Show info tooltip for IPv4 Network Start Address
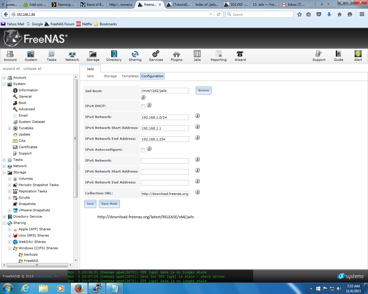Viewport: 368px width, 294px height. pyautogui.click(x=198, y=127)
